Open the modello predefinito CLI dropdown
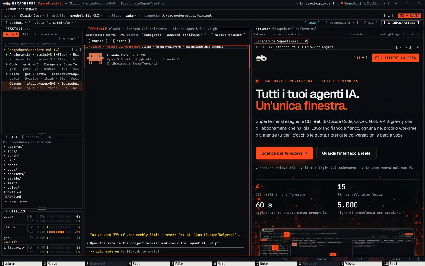This screenshot has width=425, height=266. [86, 16]
